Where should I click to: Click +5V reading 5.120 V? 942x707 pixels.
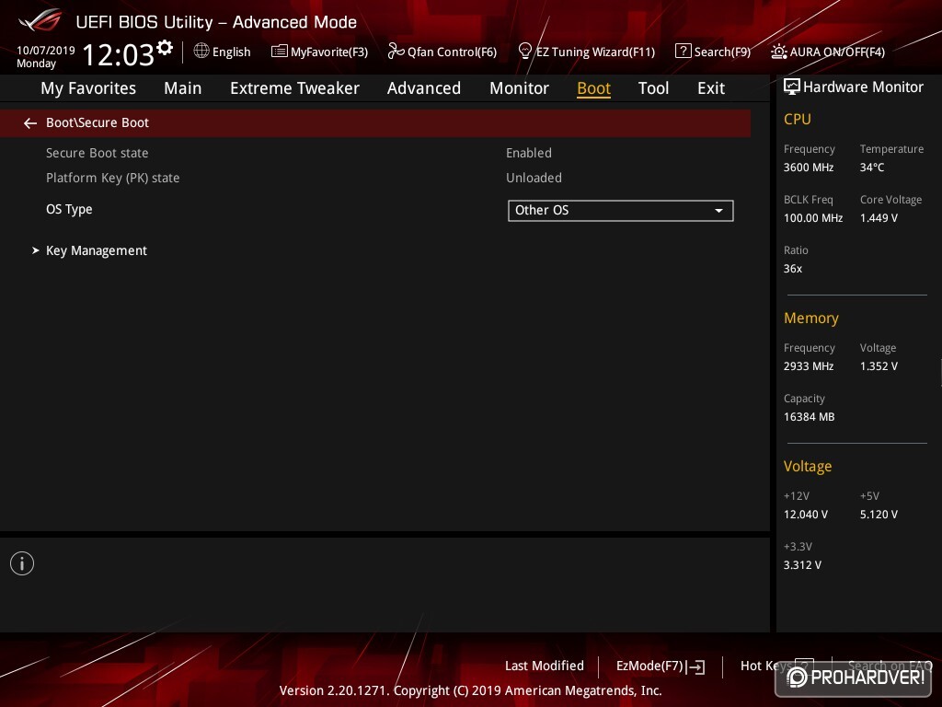879,515
